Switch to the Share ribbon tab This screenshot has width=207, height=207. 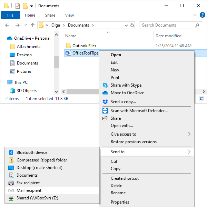50,15
